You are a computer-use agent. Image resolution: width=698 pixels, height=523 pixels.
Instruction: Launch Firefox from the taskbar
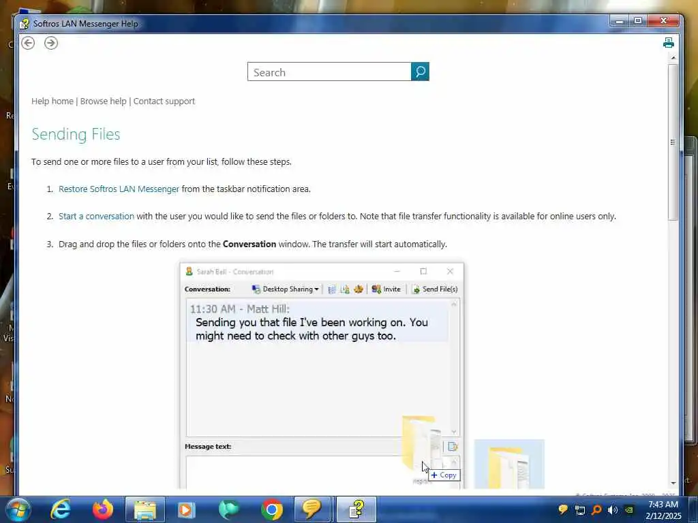coord(103,509)
